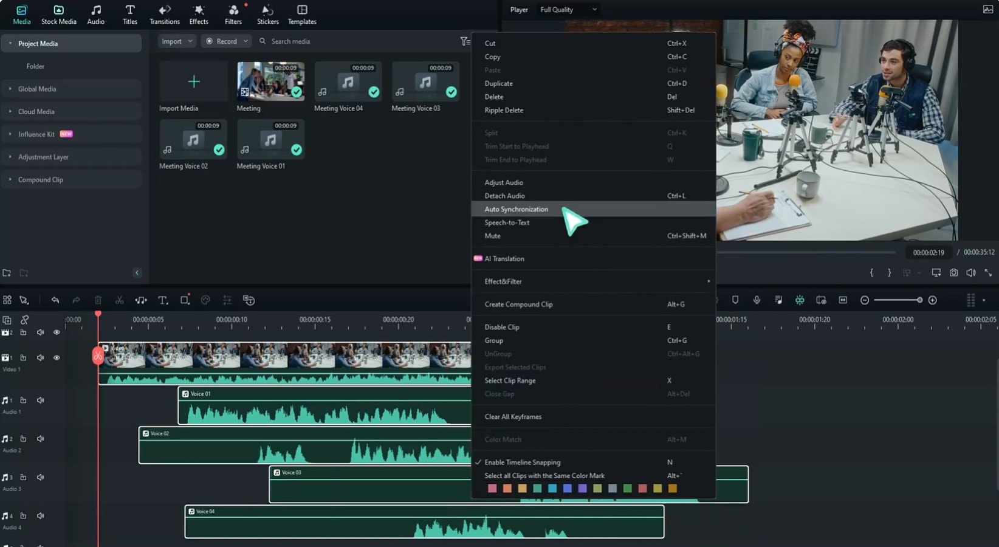Viewport: 999px width, 547px height.
Task: Click the player volume speaker icon
Action: click(x=971, y=273)
